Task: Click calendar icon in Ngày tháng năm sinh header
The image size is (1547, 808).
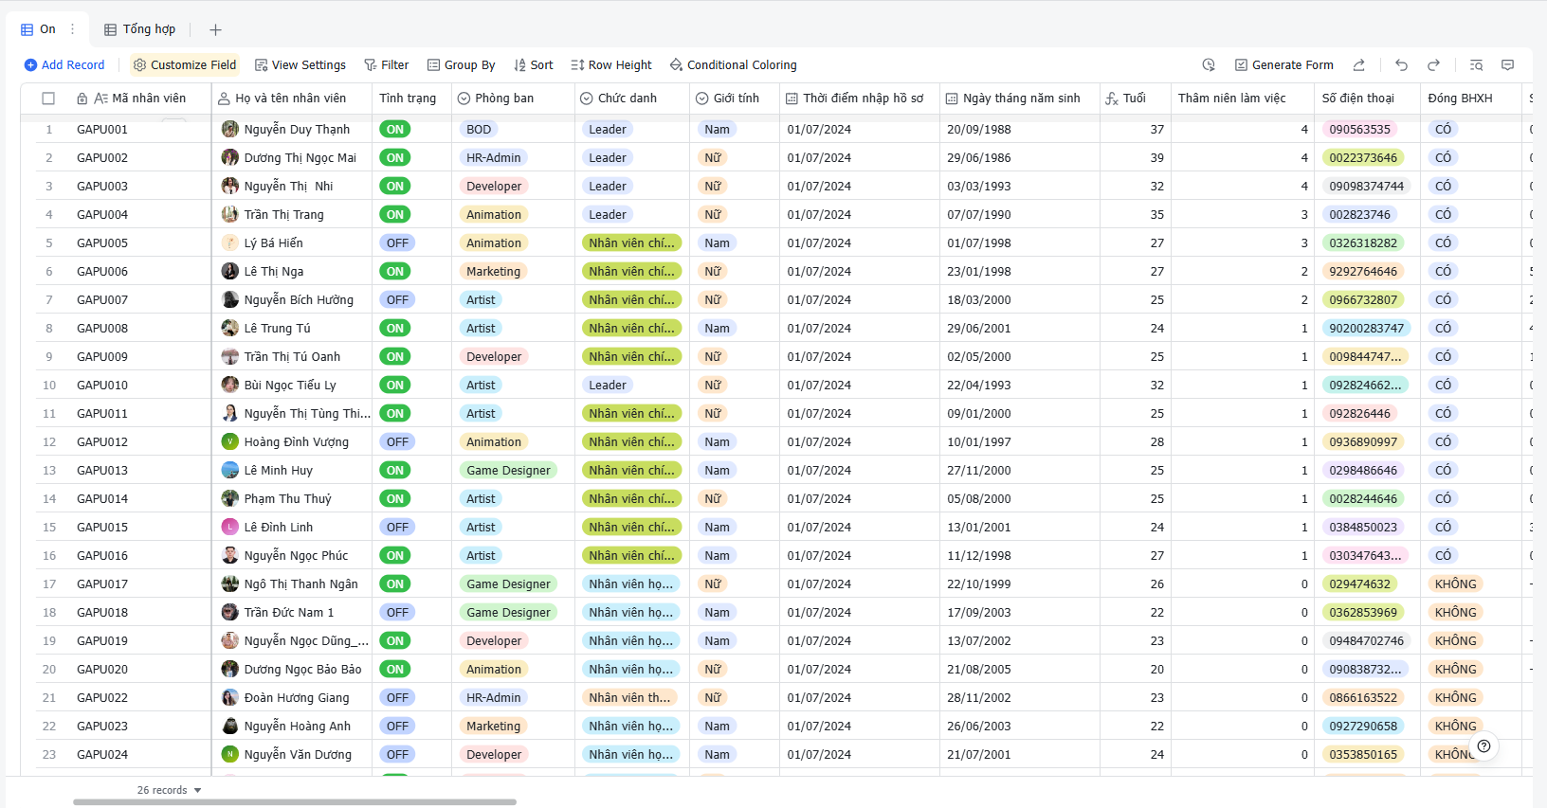Action: click(952, 99)
